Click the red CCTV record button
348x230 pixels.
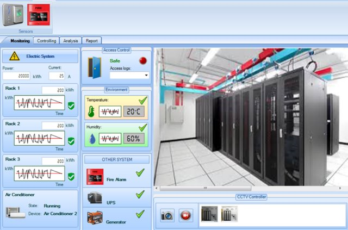(186, 215)
